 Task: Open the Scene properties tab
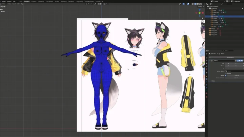[206, 66]
